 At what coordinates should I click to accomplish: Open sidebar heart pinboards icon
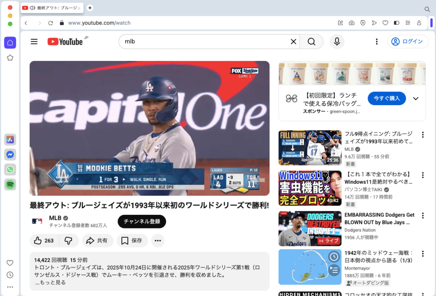coord(10,263)
